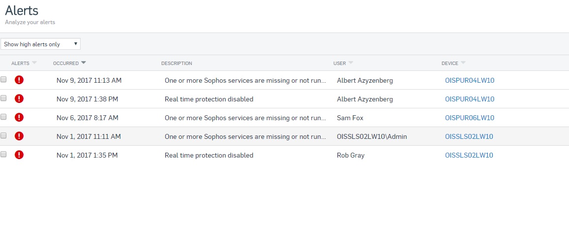569x229 pixels.
Task: Click the OCCURRED column header
Action: coord(66,63)
